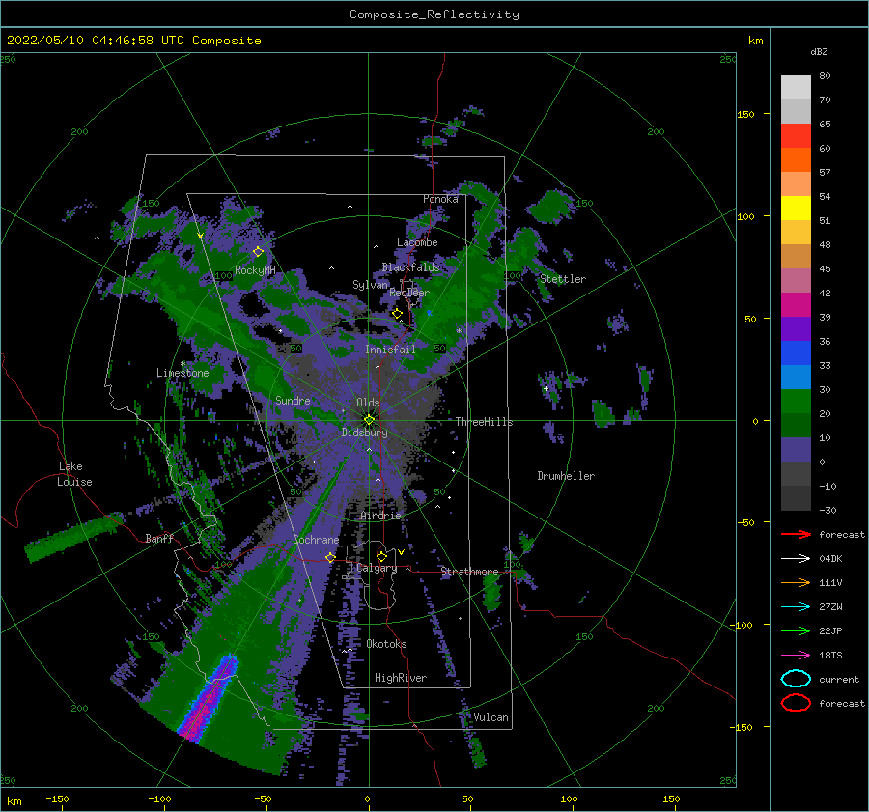Click the Ponoka city label
Viewport: 869px width, 812px height.
(440, 199)
